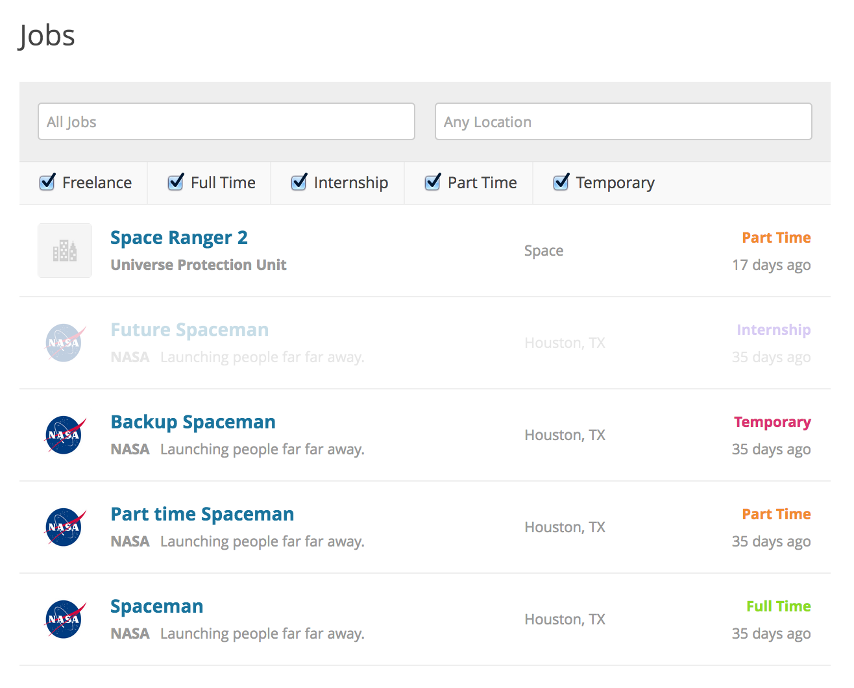Uncheck the Freelance filter
Viewport: 854px width, 688px height.
[x=47, y=182]
